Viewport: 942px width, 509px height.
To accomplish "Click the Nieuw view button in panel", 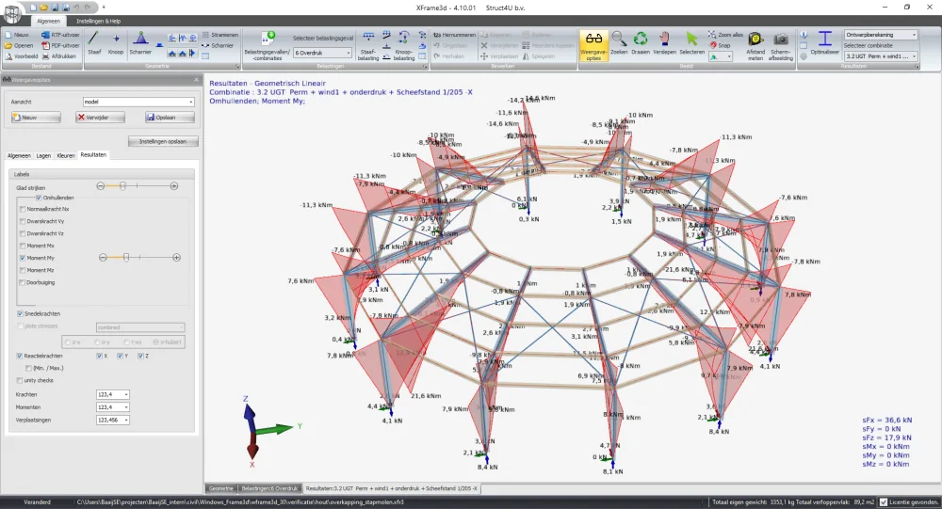I will point(36,118).
